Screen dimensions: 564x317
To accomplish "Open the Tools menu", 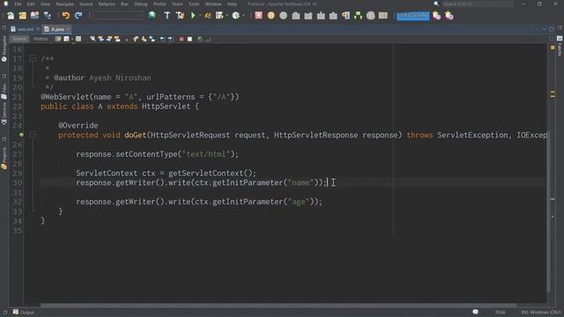I will 194,4.
